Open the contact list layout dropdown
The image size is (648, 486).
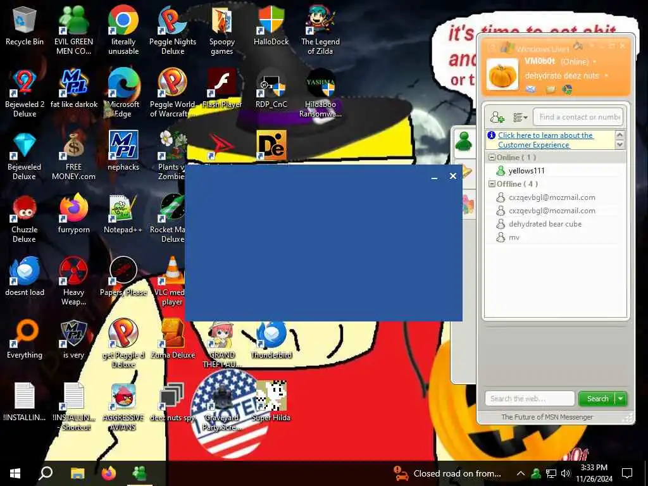pyautogui.click(x=520, y=117)
